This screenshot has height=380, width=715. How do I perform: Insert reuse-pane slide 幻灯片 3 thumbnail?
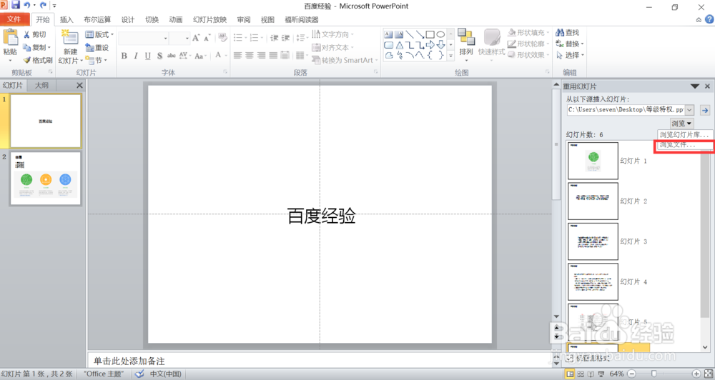pos(593,241)
